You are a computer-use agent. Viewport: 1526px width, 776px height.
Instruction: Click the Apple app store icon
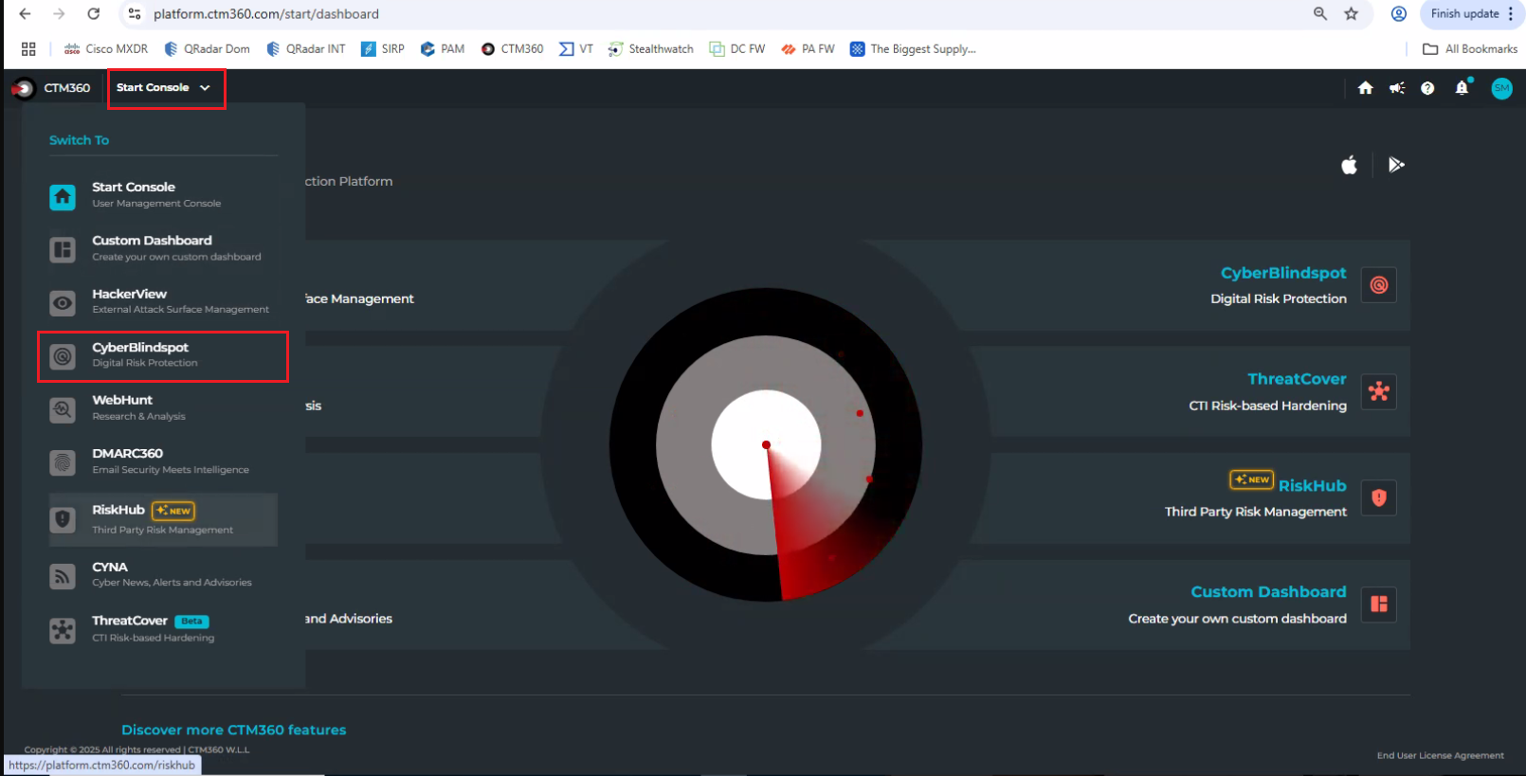[1349, 165]
